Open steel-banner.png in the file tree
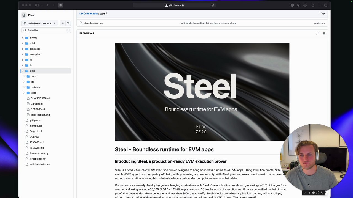353x198 pixels. point(40,115)
